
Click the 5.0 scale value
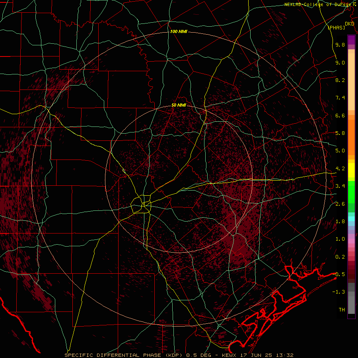point(340,151)
